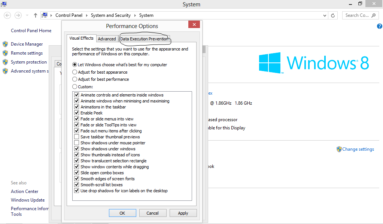Screen dimensions: 383x224
Task: Toggle Animate controls and elements inside windows
Action: (x=77, y=95)
